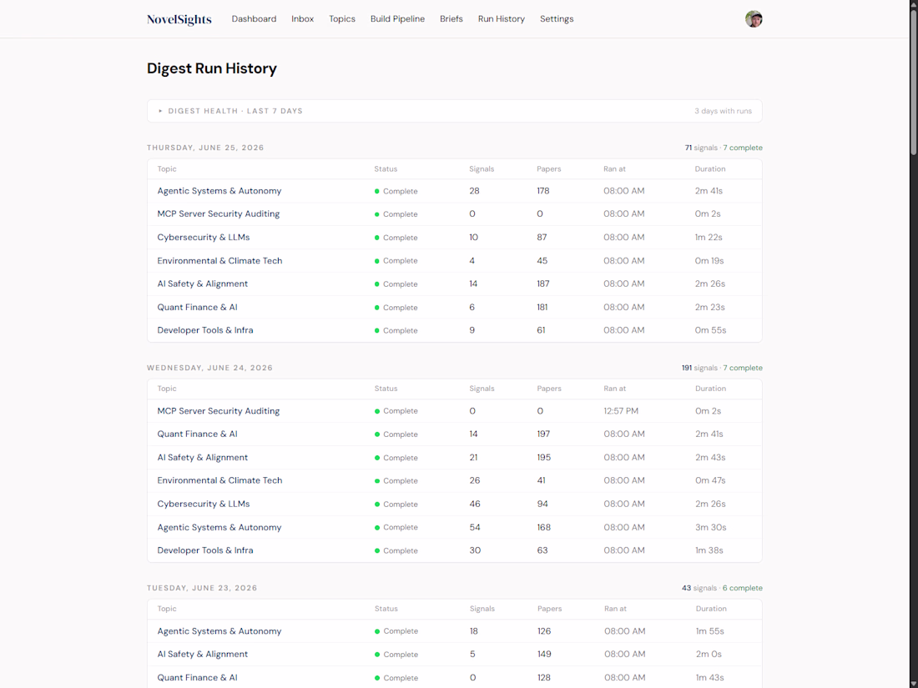Expand the Digest Health last 7 days panel
Screen dimensions: 918x688
tap(454, 111)
